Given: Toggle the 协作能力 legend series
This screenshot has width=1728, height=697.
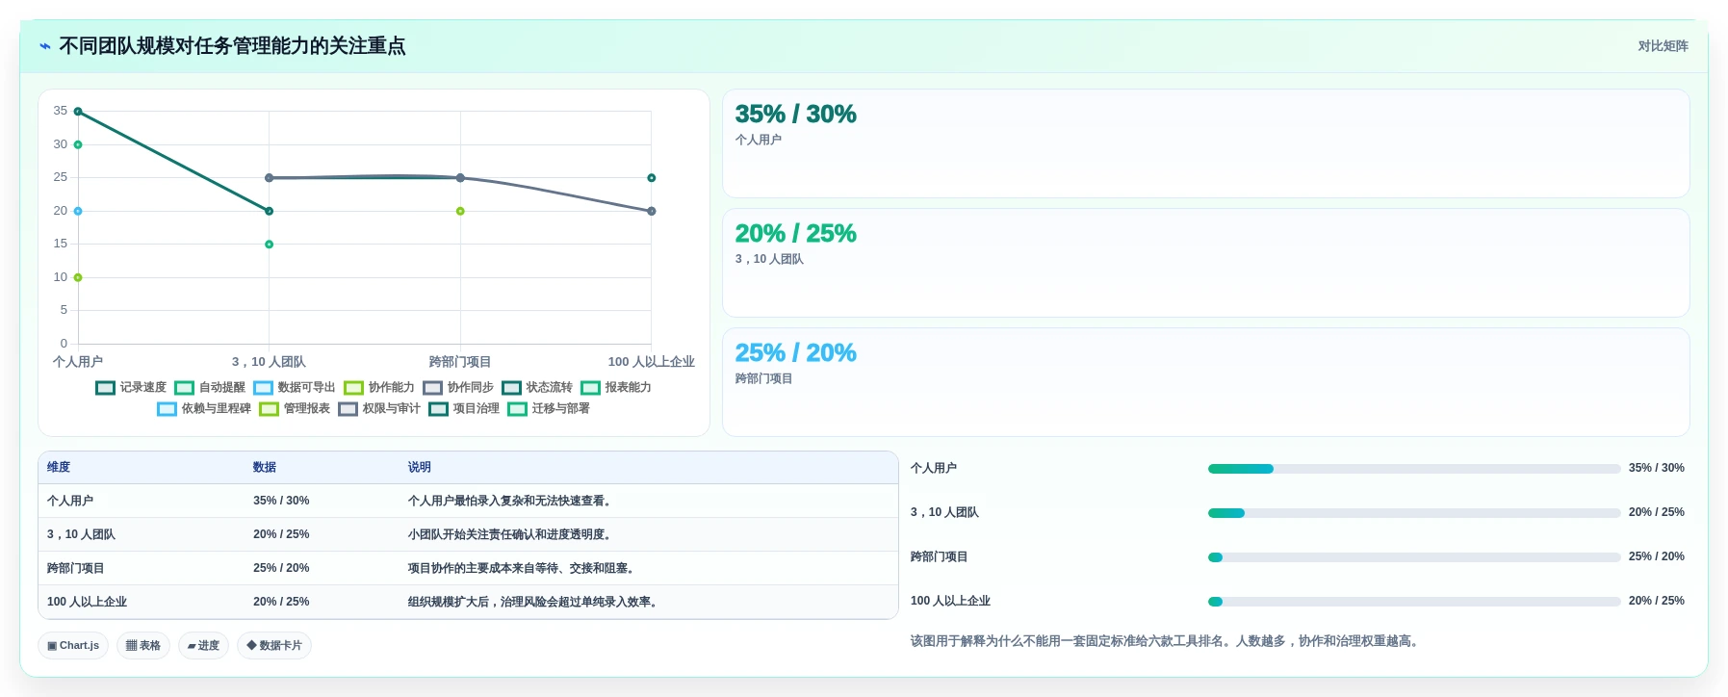Looking at the screenshot, I should pos(379,387).
